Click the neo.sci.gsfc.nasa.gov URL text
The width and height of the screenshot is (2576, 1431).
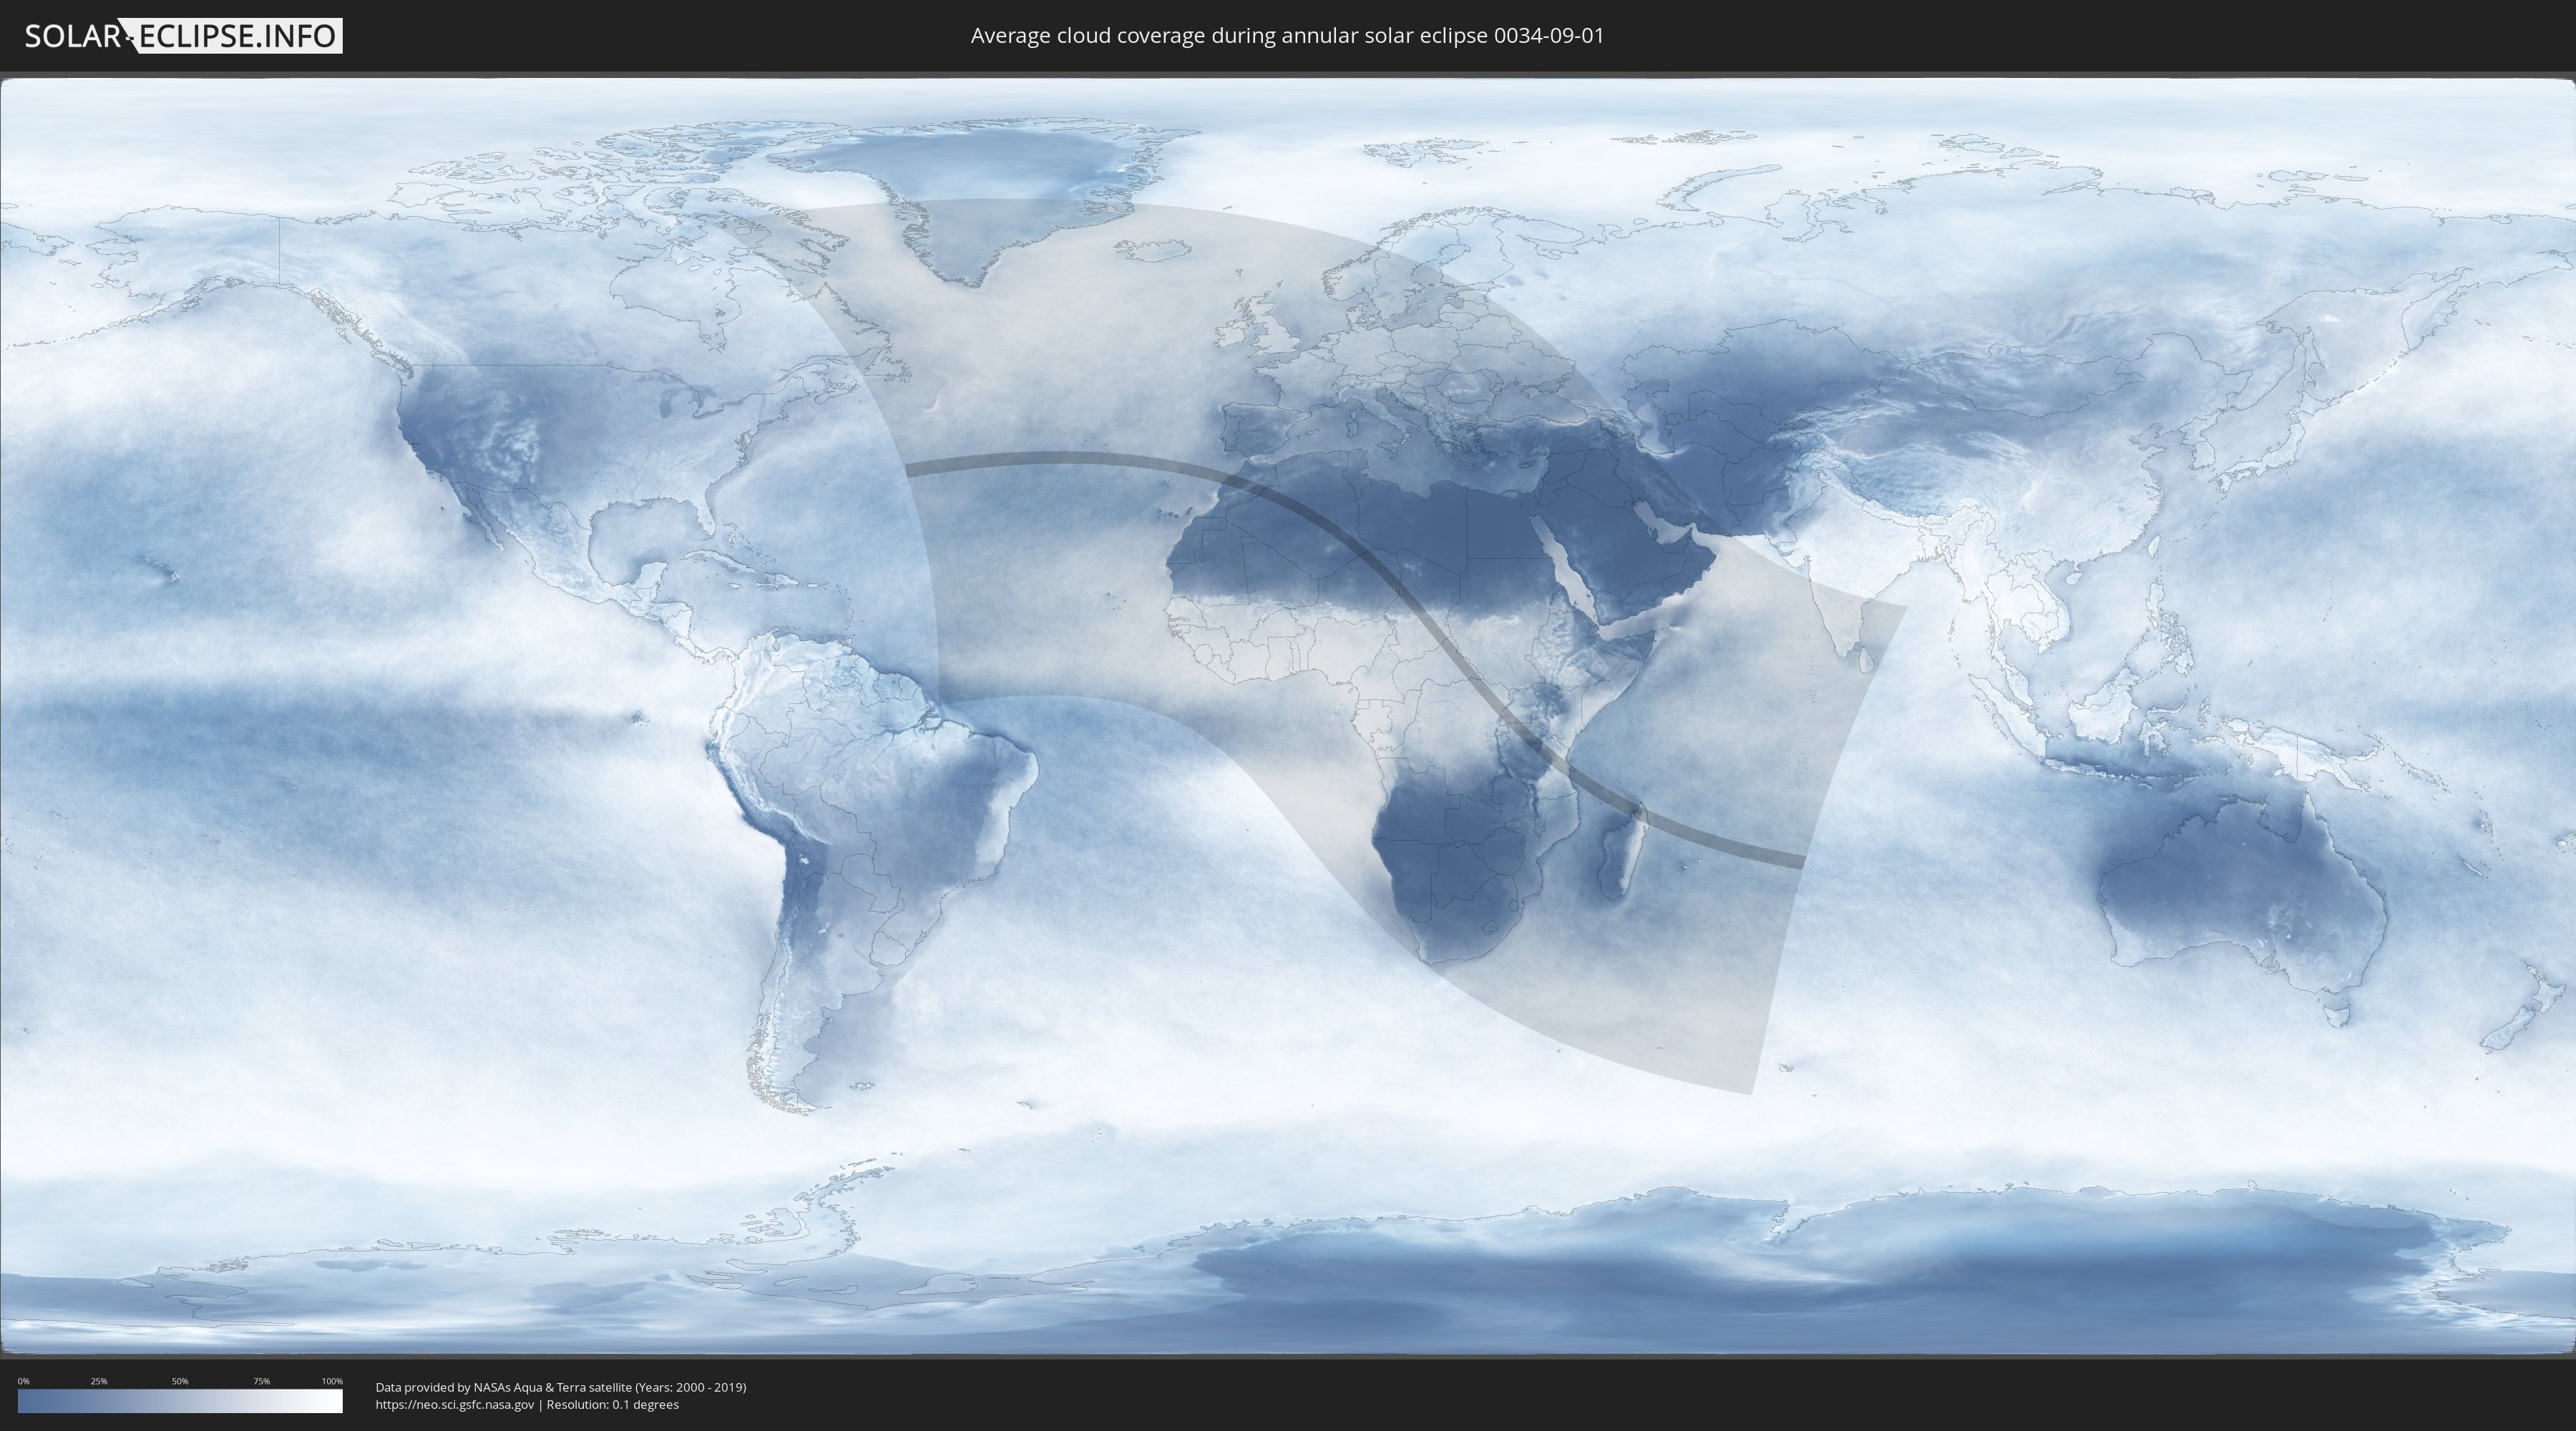pyautogui.click(x=455, y=1405)
